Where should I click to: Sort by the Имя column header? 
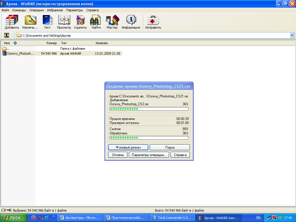(18, 43)
